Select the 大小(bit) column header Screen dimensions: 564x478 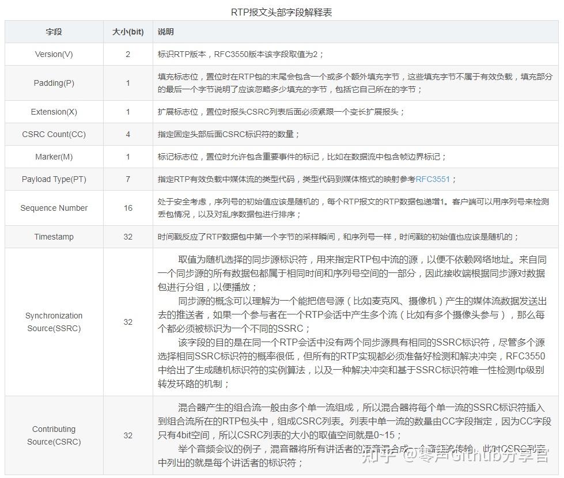[x=127, y=32]
